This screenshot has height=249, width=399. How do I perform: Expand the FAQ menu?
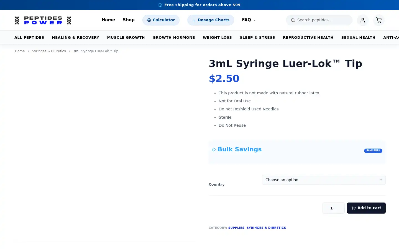click(x=249, y=20)
